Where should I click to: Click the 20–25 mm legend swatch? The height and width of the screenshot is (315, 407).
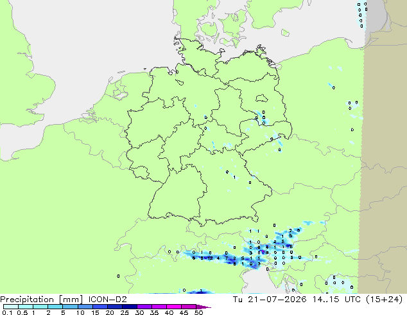coord(114,307)
